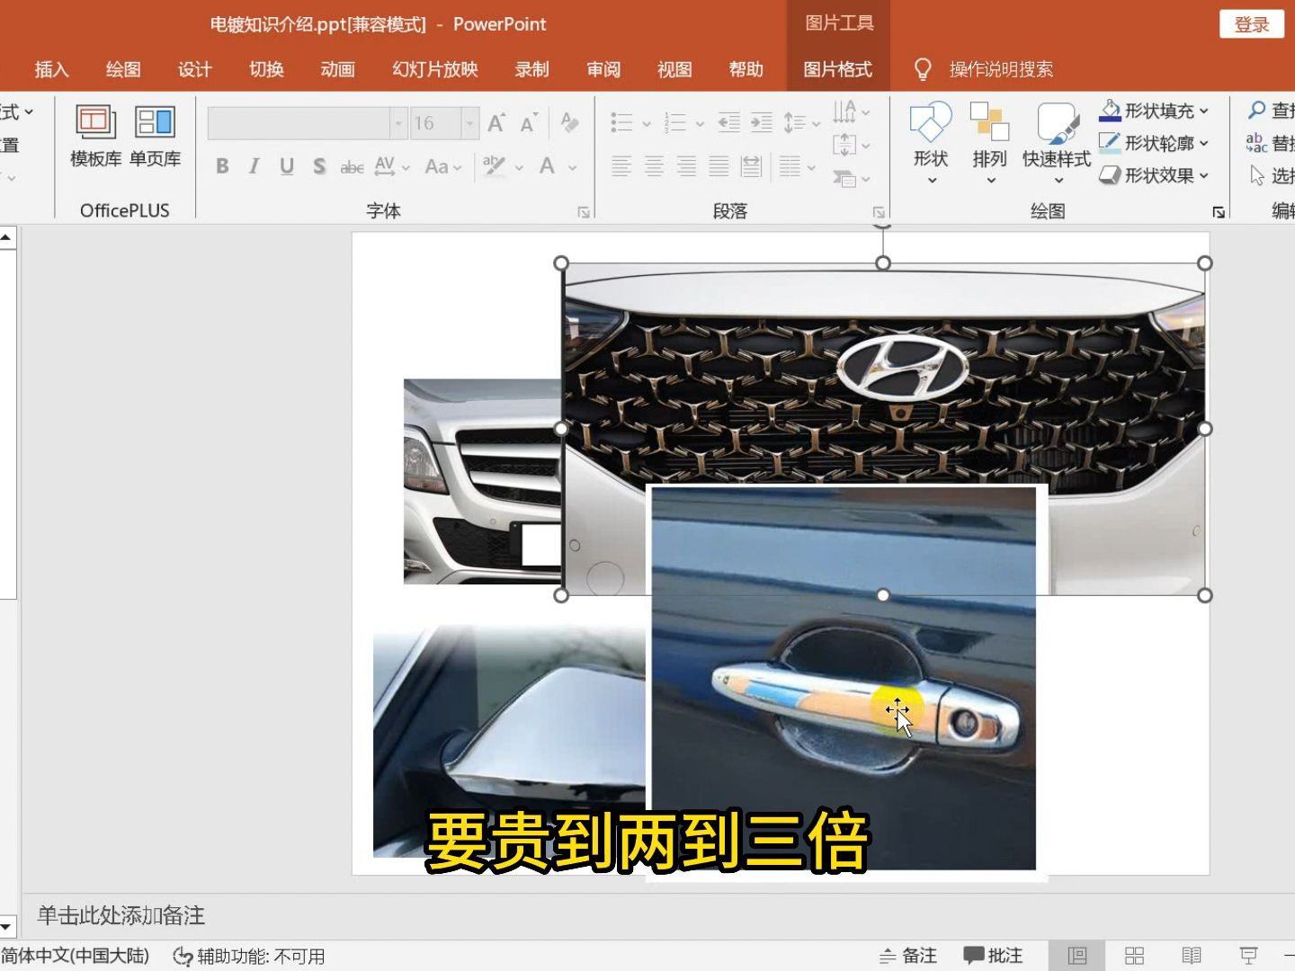The height and width of the screenshot is (971, 1295).
Task: Open the 批注 comments pane
Action: pos(994,956)
